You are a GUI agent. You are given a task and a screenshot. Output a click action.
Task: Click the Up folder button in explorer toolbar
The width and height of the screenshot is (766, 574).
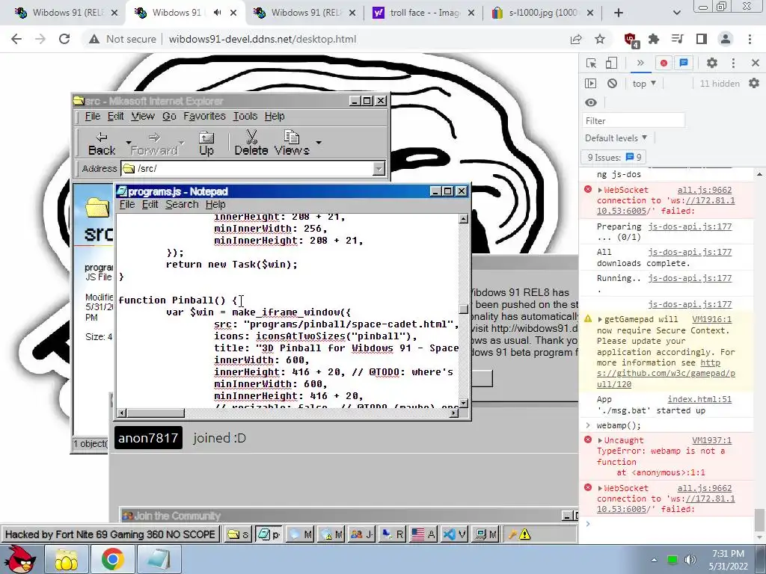[206, 143]
